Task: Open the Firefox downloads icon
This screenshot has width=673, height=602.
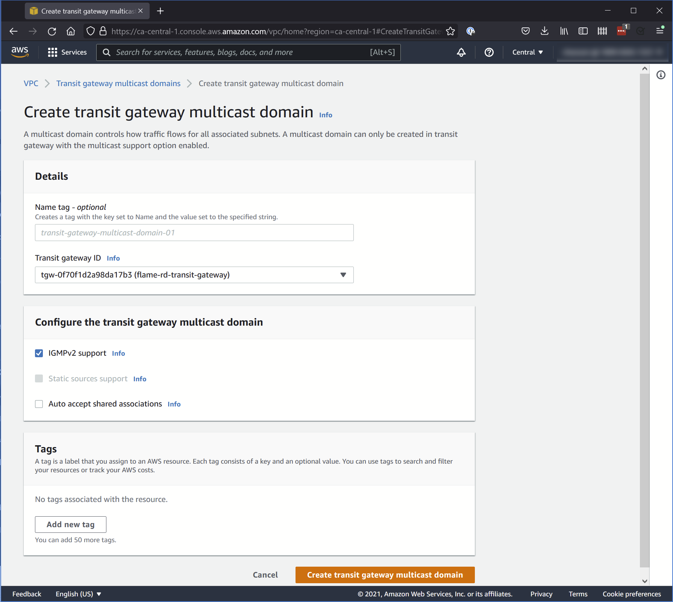Action: click(x=544, y=31)
